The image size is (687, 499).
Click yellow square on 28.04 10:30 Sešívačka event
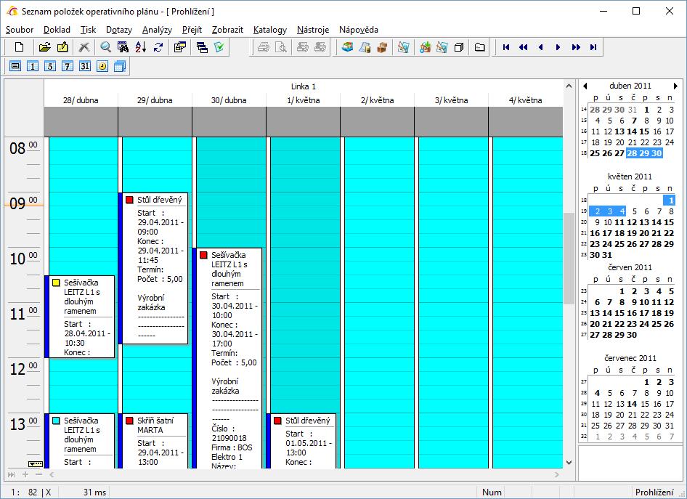tap(56, 283)
